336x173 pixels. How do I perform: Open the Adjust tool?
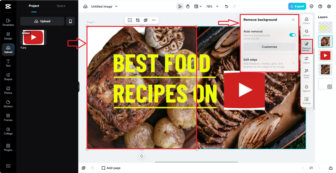pos(307,60)
